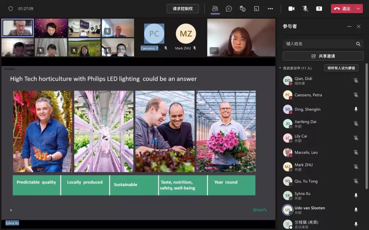
Task: Open more actions ellipsis in meeting toolbar
Action: point(270,9)
